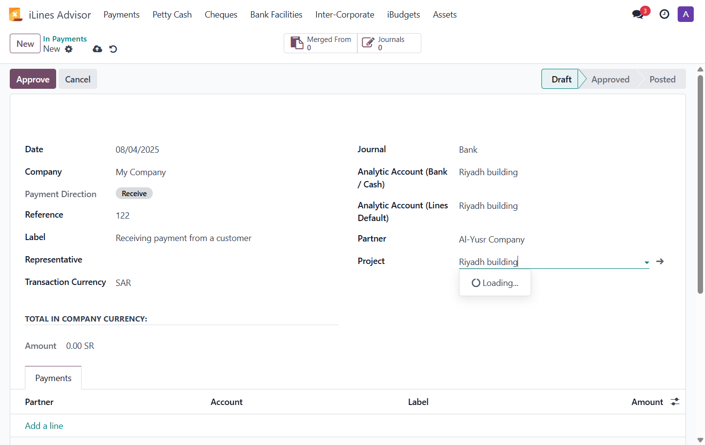The width and height of the screenshot is (705, 445).
Task: Discard changes with the undo icon
Action: coord(113,49)
